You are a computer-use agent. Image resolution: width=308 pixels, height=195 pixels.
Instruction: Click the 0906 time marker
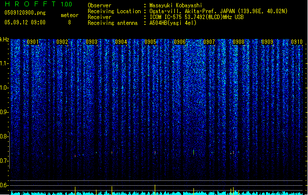(x=180, y=42)
